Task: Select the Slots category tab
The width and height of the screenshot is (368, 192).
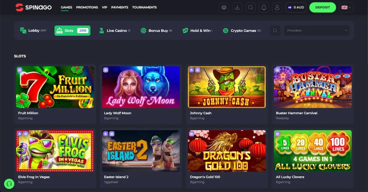Action: pyautogui.click(x=72, y=31)
